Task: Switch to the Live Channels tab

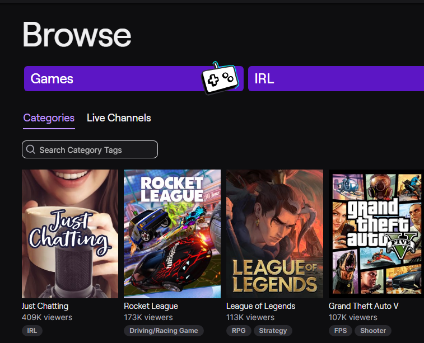Action: pos(119,118)
